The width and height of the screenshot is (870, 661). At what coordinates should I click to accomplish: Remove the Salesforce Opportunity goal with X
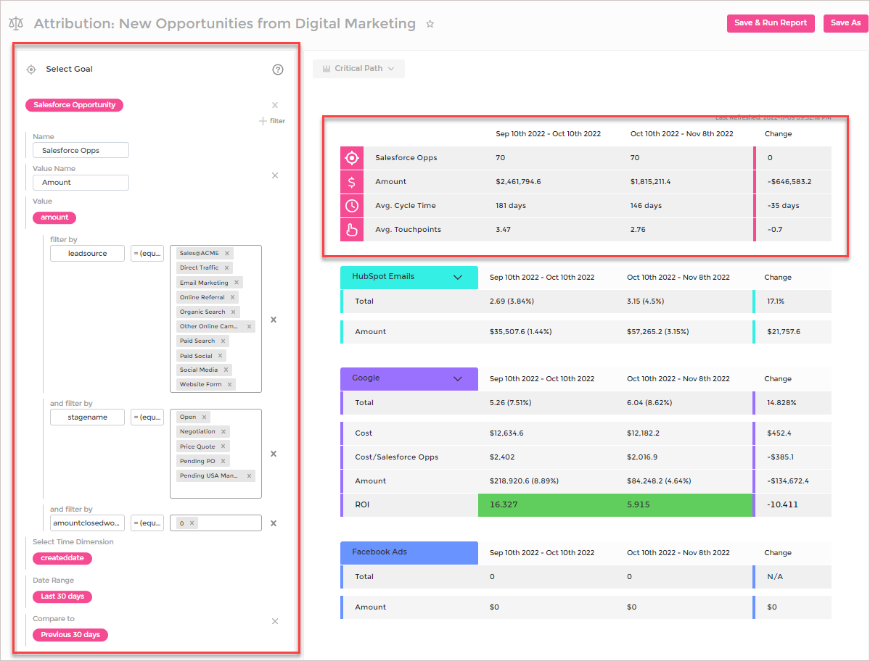(275, 104)
